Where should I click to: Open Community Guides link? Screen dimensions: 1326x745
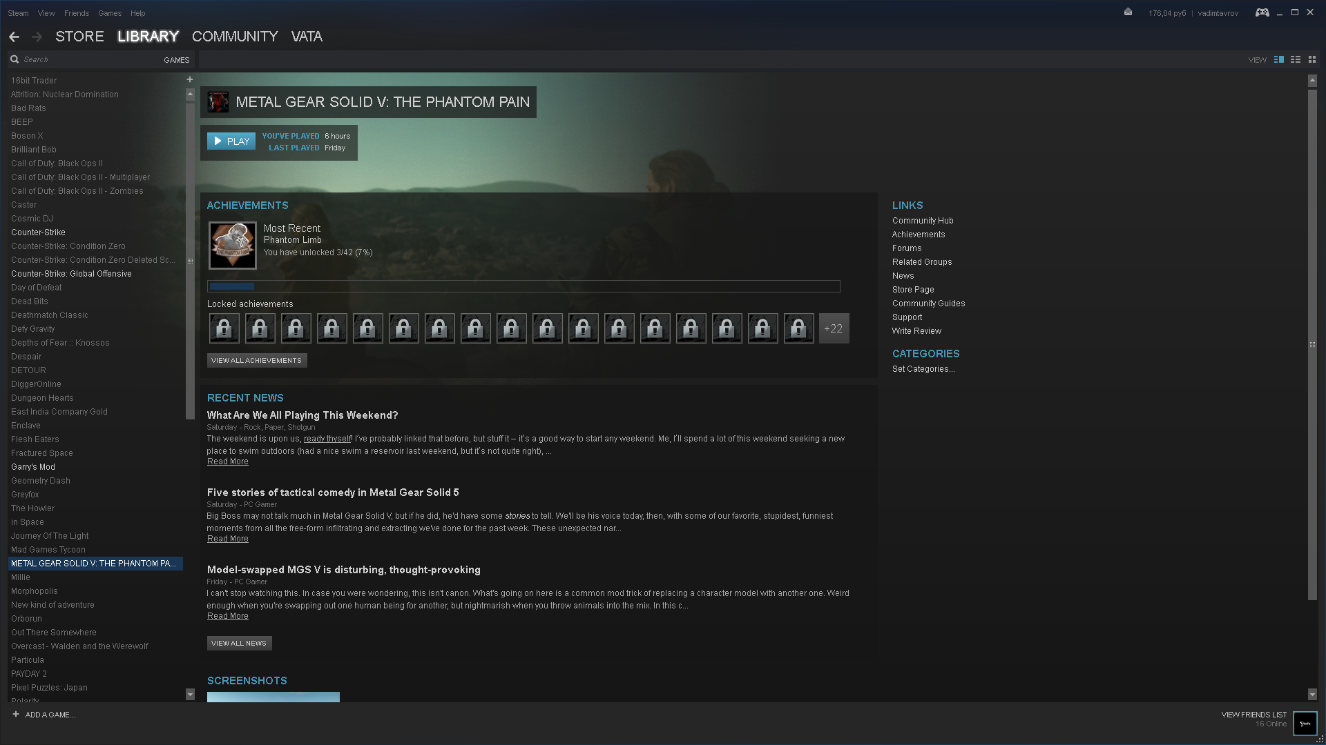(x=929, y=304)
